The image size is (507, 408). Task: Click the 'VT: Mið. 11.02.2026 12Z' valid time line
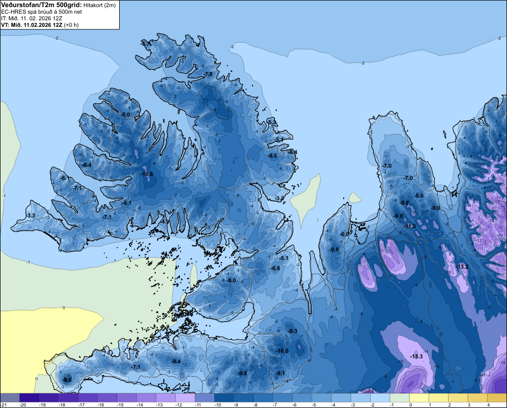40,25
